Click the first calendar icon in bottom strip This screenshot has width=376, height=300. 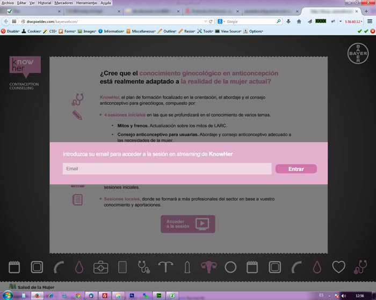click(14, 267)
